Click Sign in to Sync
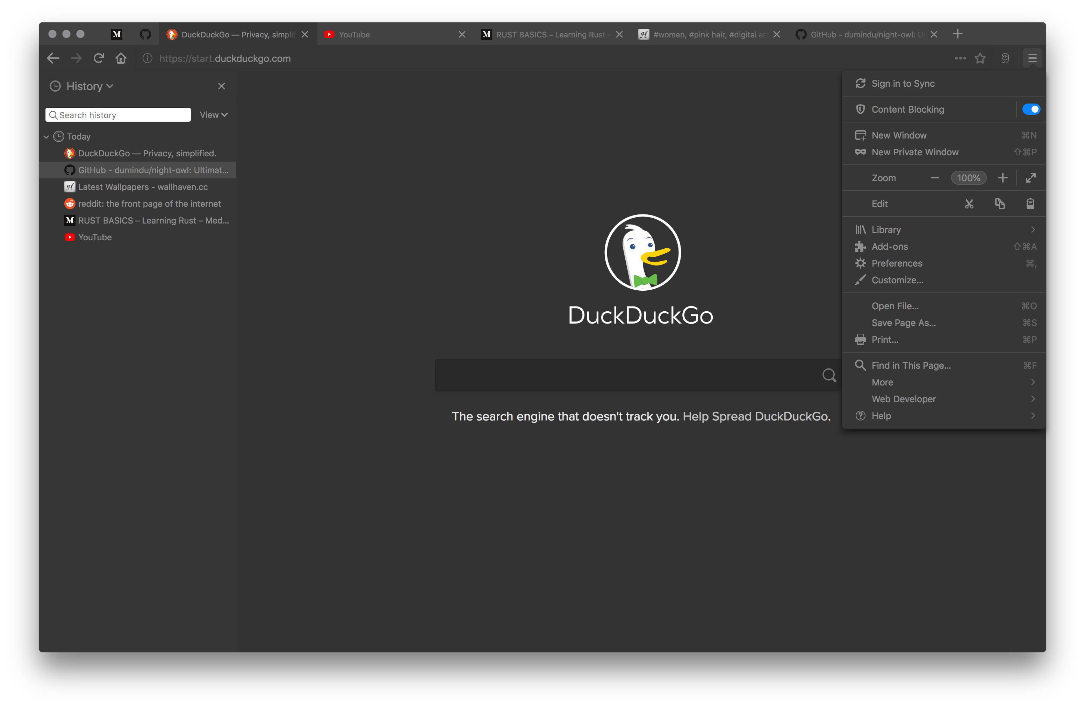The width and height of the screenshot is (1085, 708). 903,84
